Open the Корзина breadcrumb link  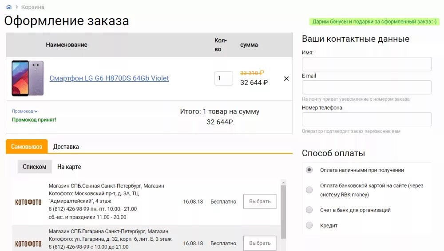click(x=32, y=7)
